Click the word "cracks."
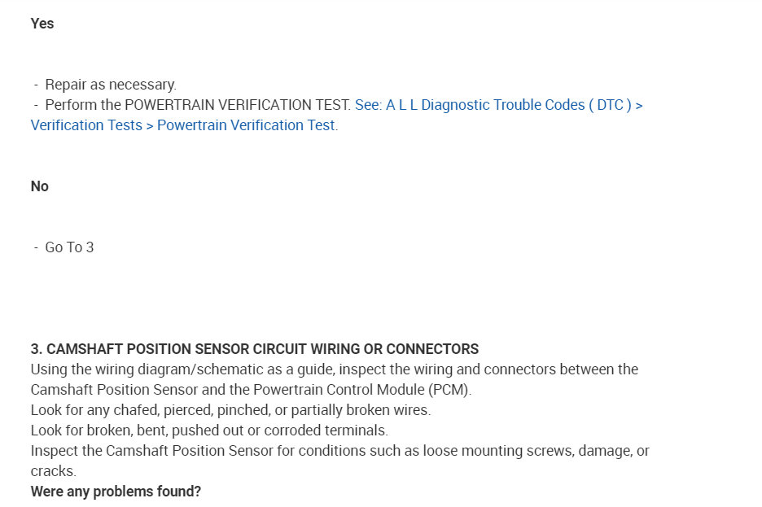This screenshot has width=762, height=507. [53, 471]
